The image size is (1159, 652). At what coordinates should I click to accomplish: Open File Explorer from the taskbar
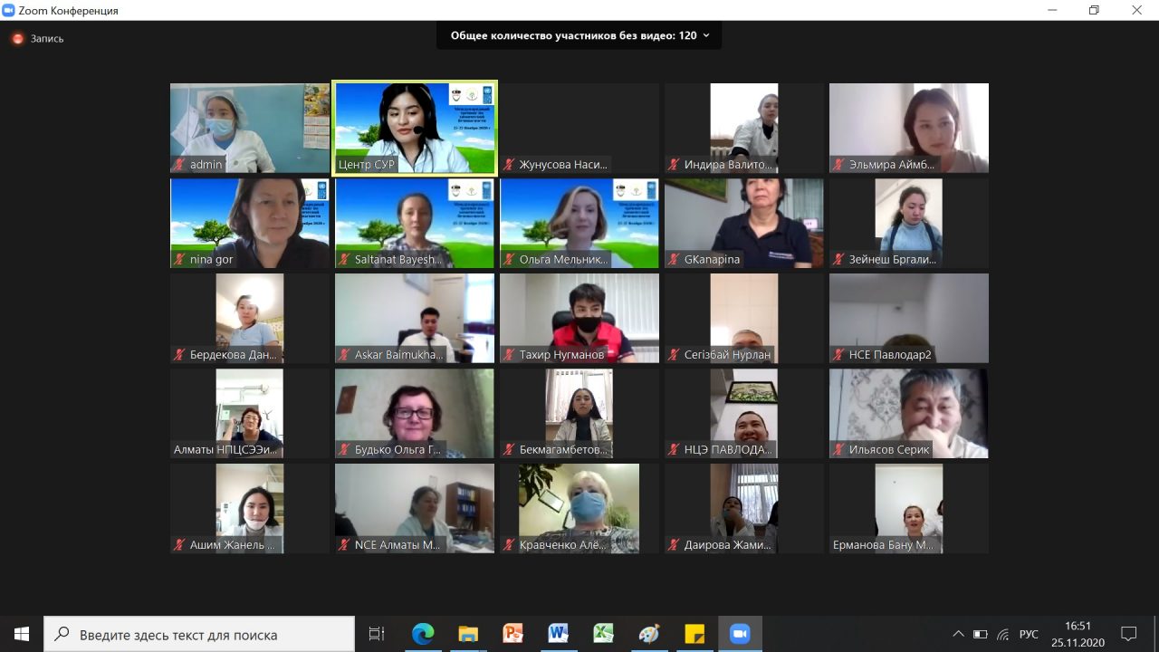coord(468,634)
